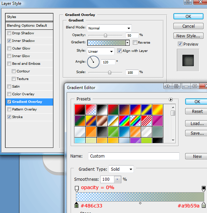207x213 pixels.
Task: Choose the black to white gradient preset
Action: click(102, 109)
